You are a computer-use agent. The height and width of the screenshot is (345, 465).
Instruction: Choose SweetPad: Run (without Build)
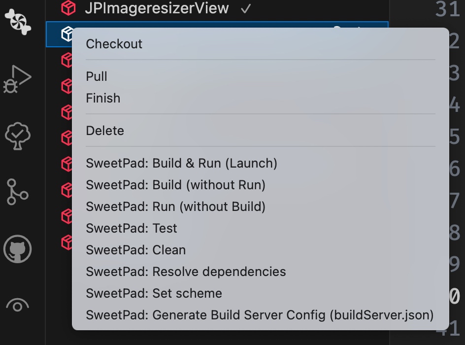pyautogui.click(x=175, y=207)
